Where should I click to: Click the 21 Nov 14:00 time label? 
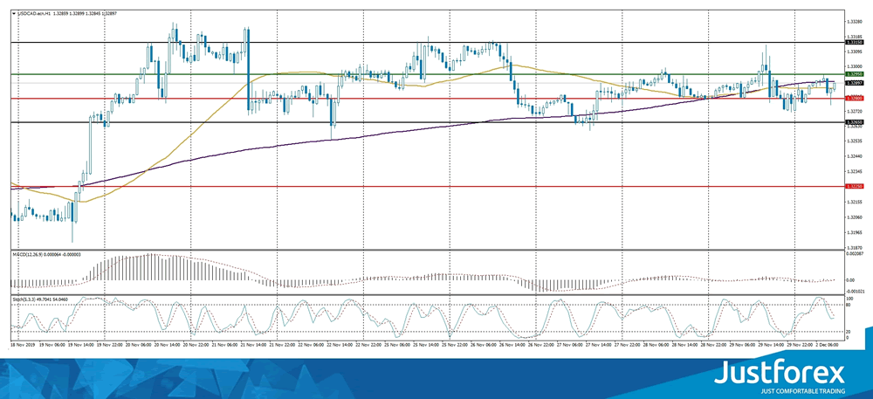[x=251, y=345]
